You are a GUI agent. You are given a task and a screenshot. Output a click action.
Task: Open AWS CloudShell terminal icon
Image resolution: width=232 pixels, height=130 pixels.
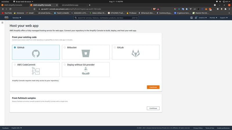(191, 18)
